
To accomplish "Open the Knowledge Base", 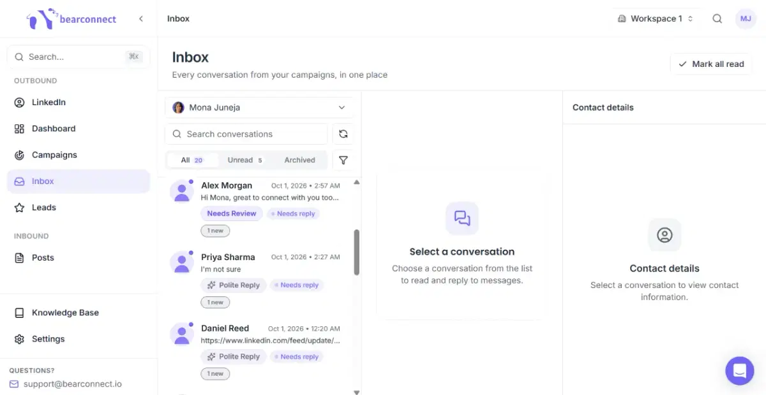I will click(x=79, y=313).
